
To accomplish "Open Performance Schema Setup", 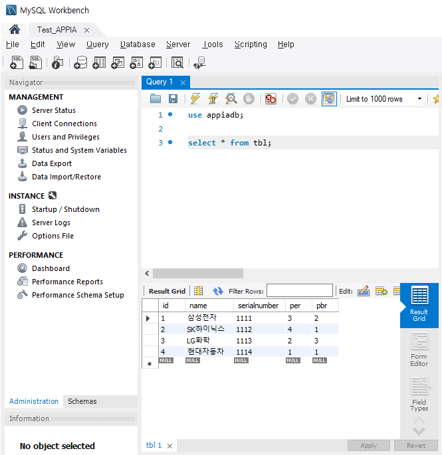I will (x=78, y=295).
